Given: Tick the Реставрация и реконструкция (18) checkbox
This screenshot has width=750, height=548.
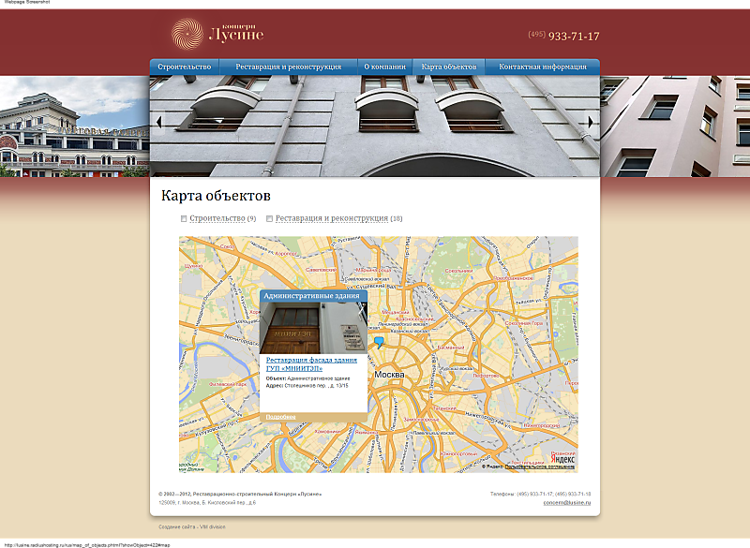Looking at the screenshot, I should coord(269,219).
